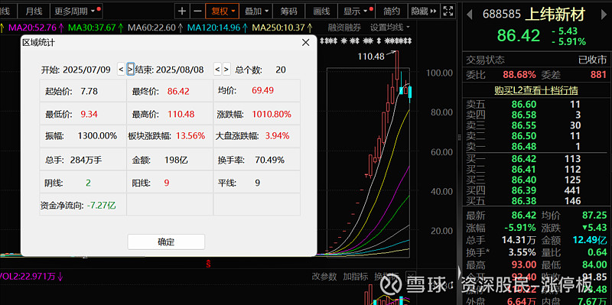The height and width of the screenshot is (305, 612).
Task: Close the 区域统计 dialog
Action: pos(306,43)
